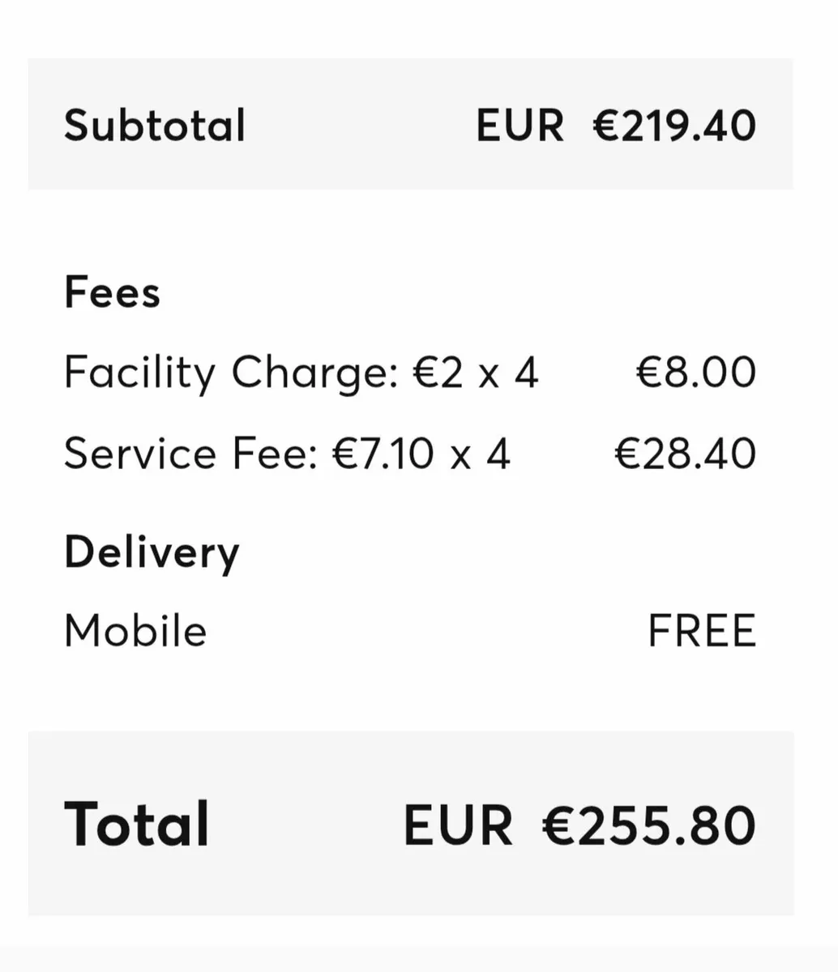
Task: Click the €219.40 subtotal amount
Action: click(x=674, y=126)
